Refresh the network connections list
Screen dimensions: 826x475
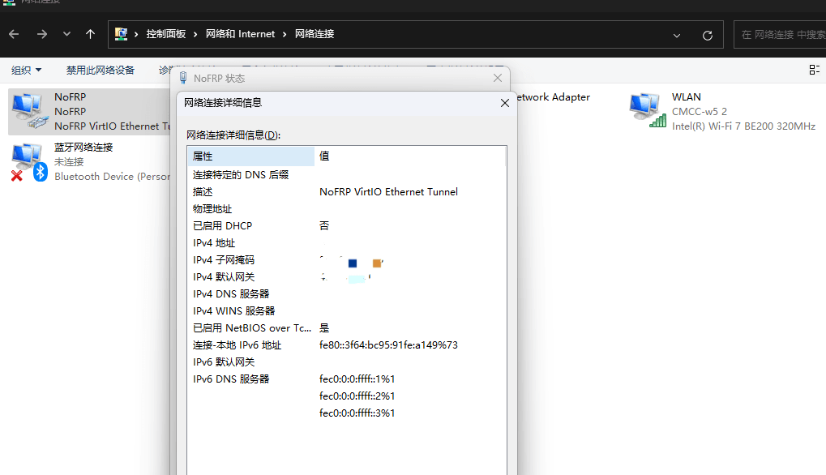(x=708, y=35)
